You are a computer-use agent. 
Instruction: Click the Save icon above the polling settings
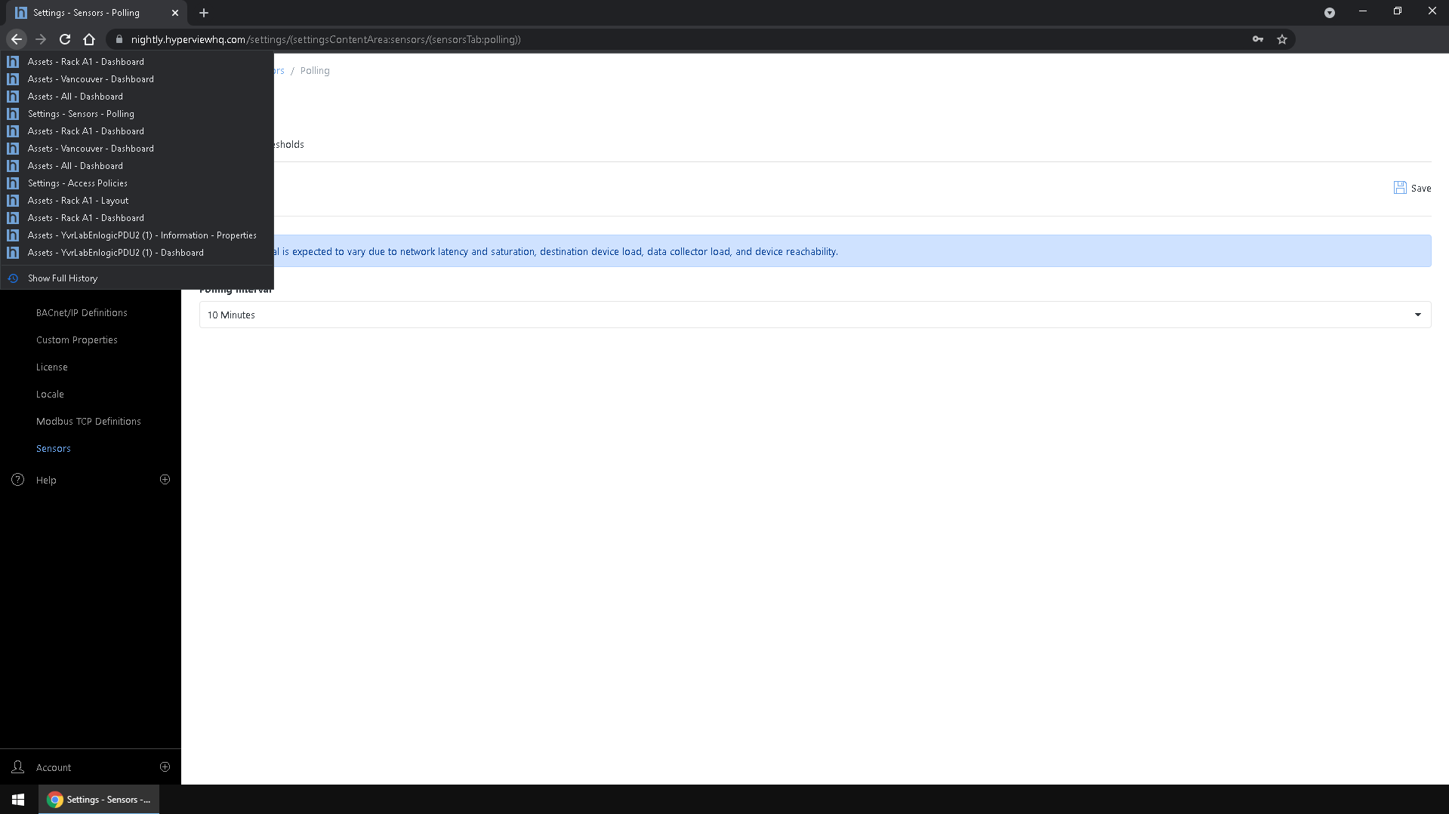coord(1401,188)
